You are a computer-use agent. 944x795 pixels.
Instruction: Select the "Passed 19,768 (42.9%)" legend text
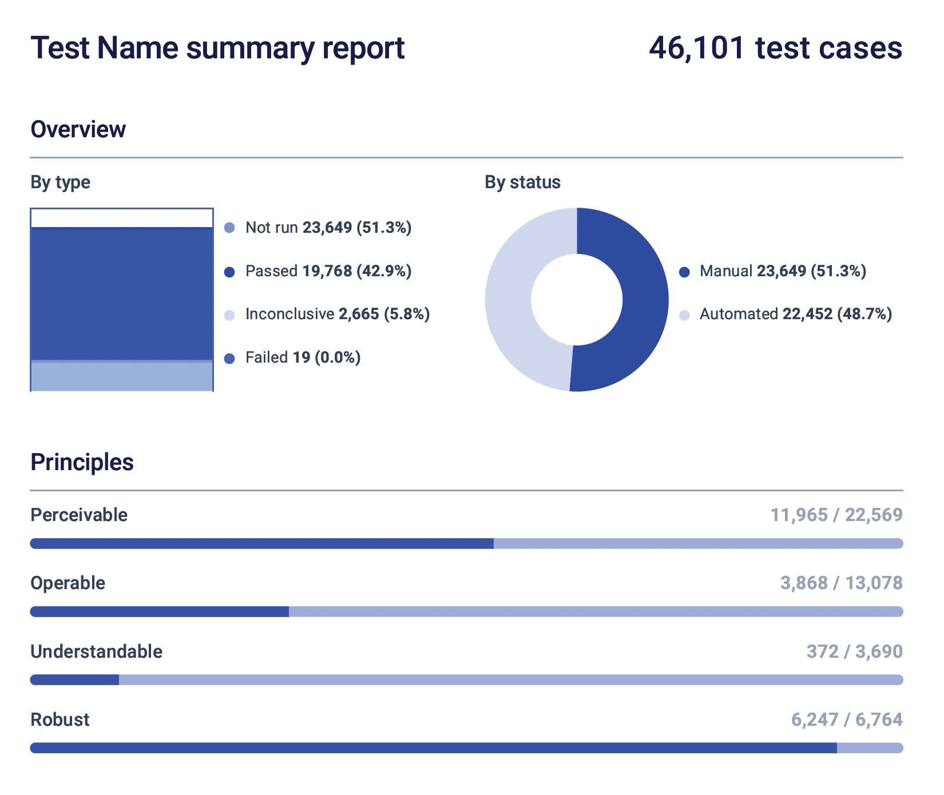pos(328,271)
